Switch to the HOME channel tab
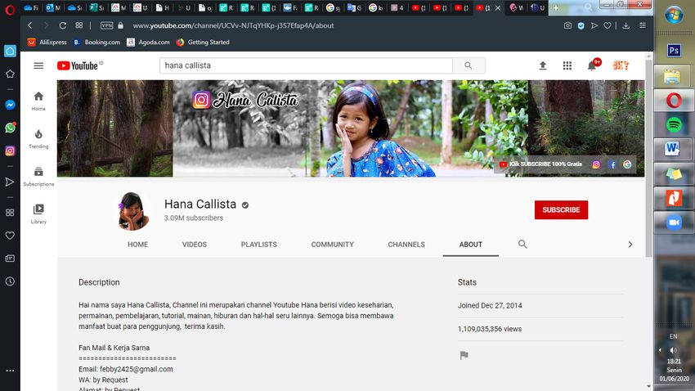 click(138, 245)
